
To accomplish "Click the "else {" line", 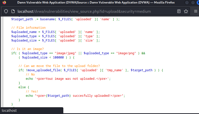I will point(24,87).
